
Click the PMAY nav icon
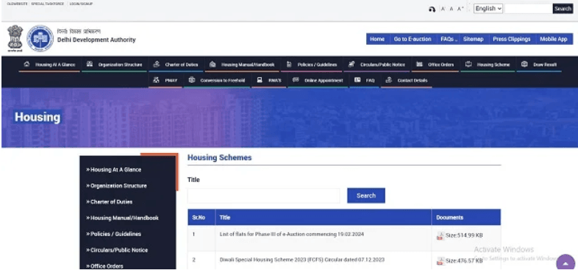click(157, 80)
